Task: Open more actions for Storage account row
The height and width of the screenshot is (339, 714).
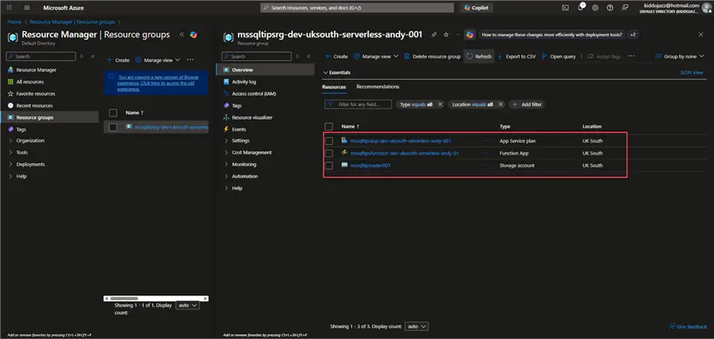Action: click(x=486, y=166)
